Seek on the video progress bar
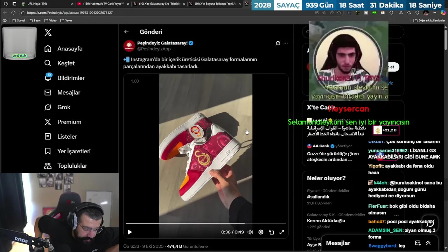Image resolution: width=448 pixels, height=252 pixels. [206, 223]
